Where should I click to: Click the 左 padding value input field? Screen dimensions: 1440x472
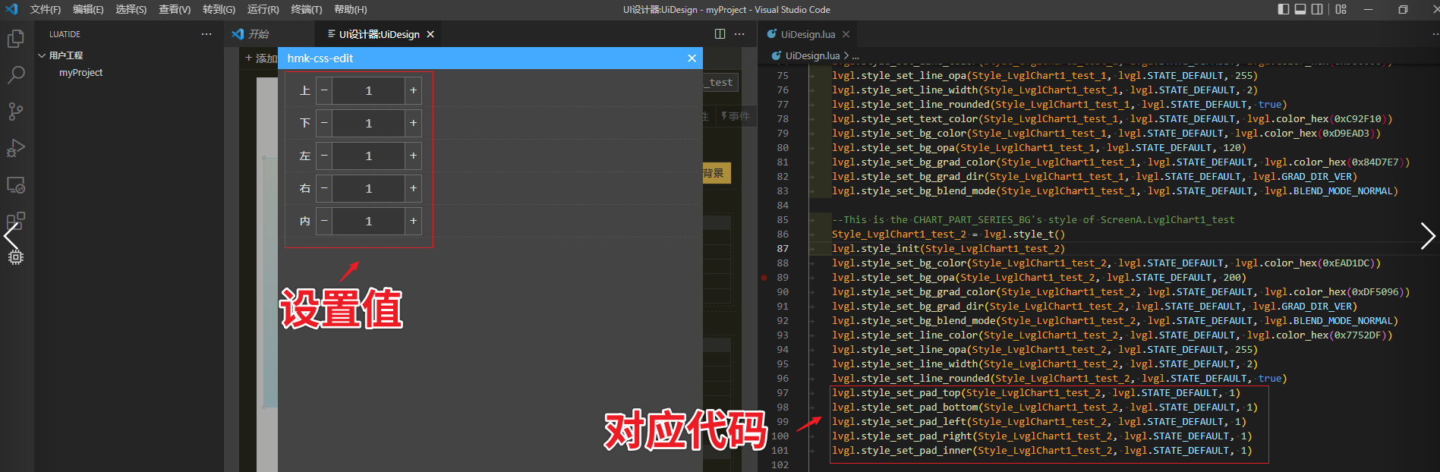[x=368, y=156]
